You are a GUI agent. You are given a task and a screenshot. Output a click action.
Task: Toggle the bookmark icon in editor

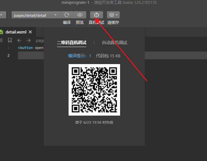point(10,40)
